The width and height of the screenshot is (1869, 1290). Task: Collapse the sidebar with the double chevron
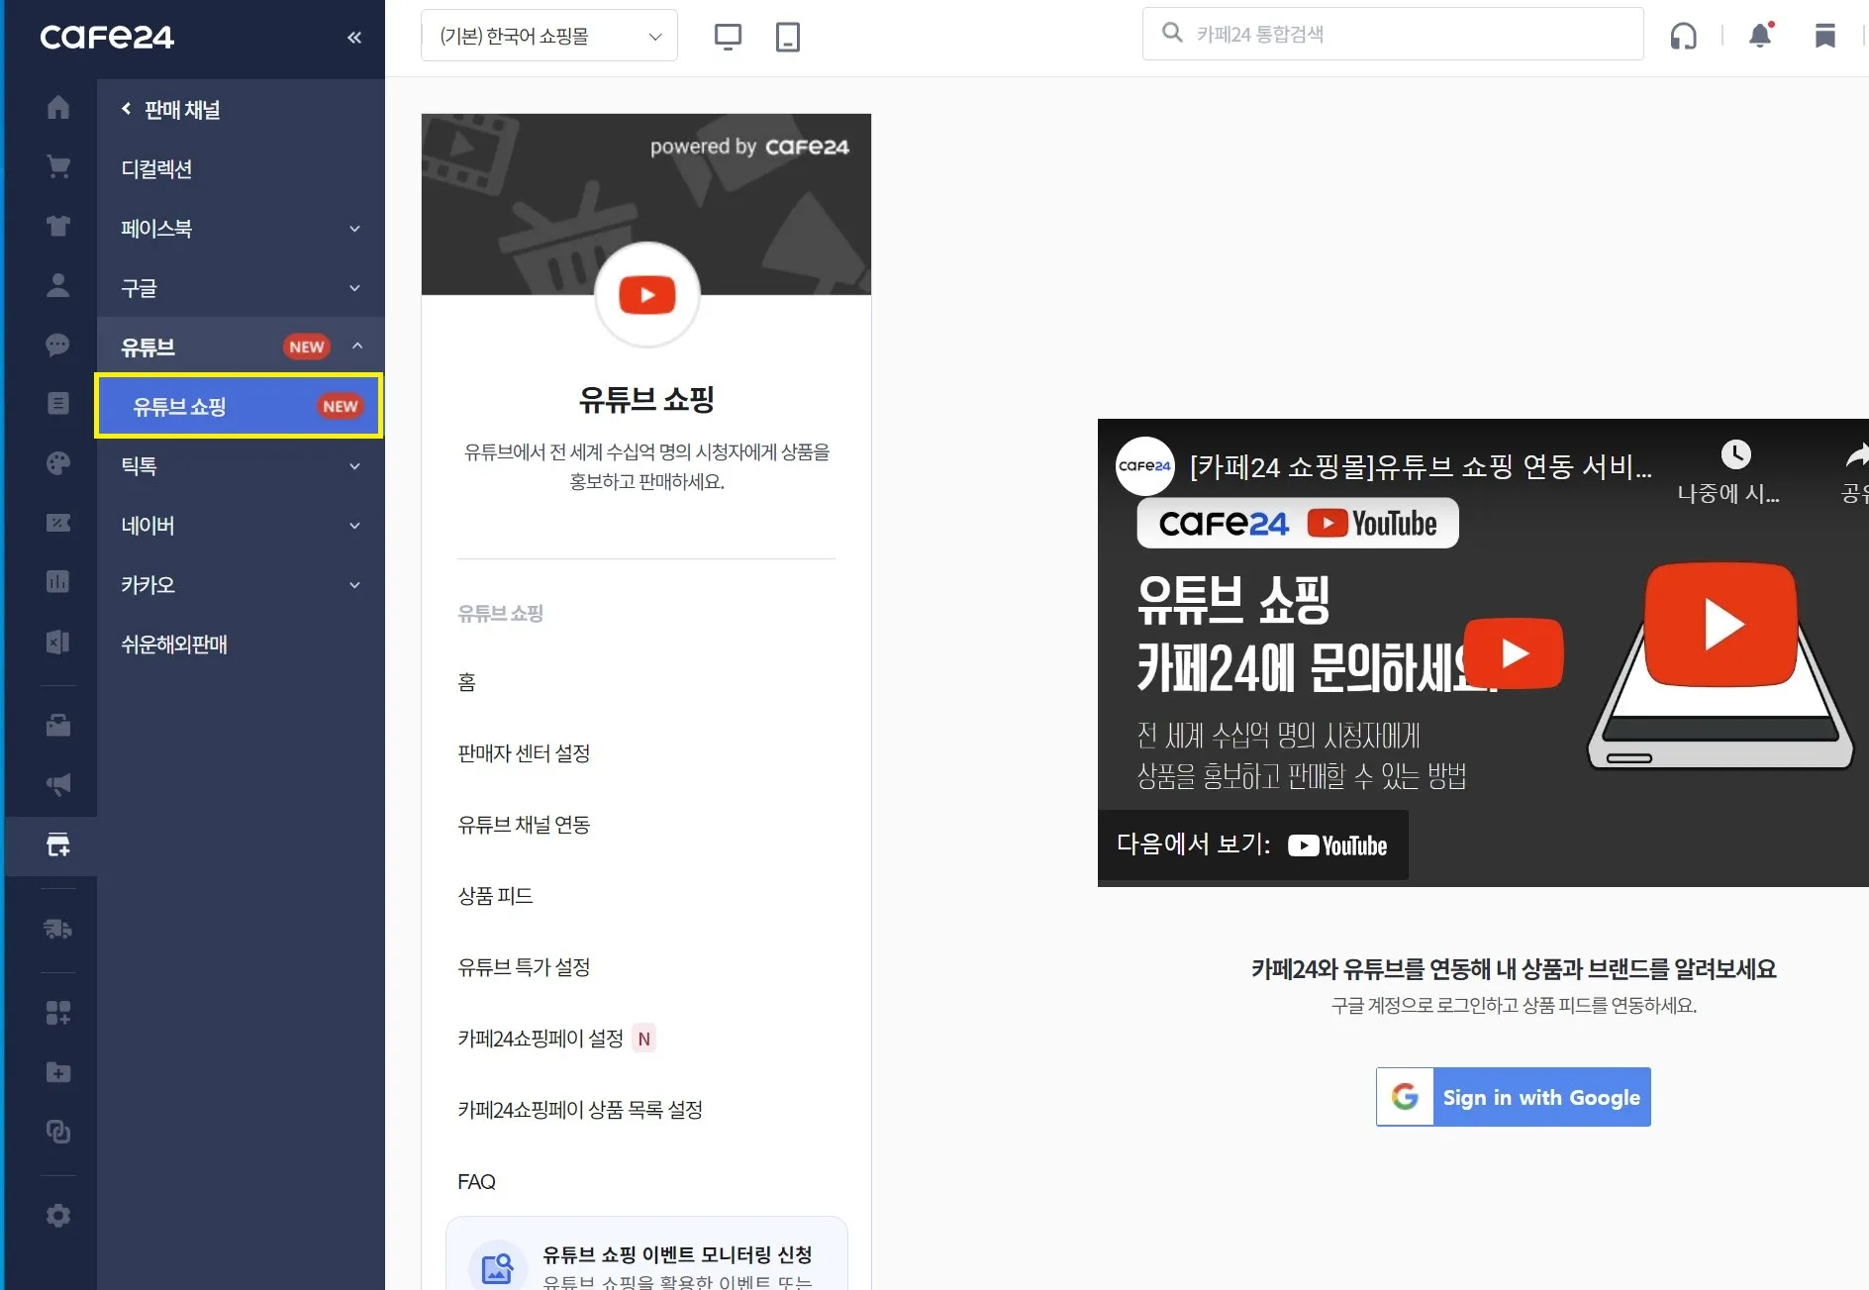354,38
